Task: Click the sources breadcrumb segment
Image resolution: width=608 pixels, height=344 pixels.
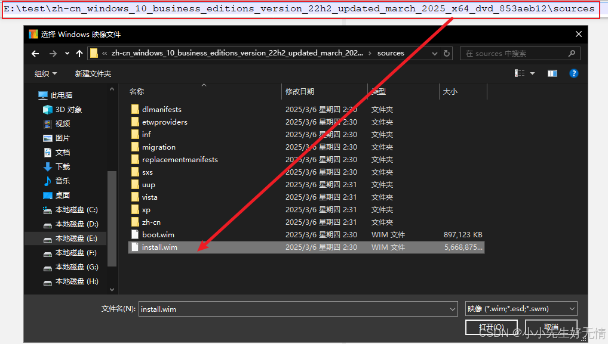Action: coord(391,53)
